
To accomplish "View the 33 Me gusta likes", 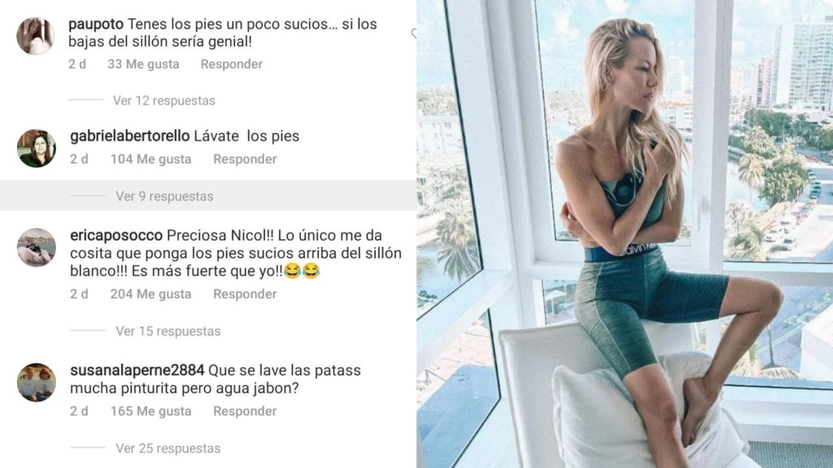I will [x=143, y=64].
